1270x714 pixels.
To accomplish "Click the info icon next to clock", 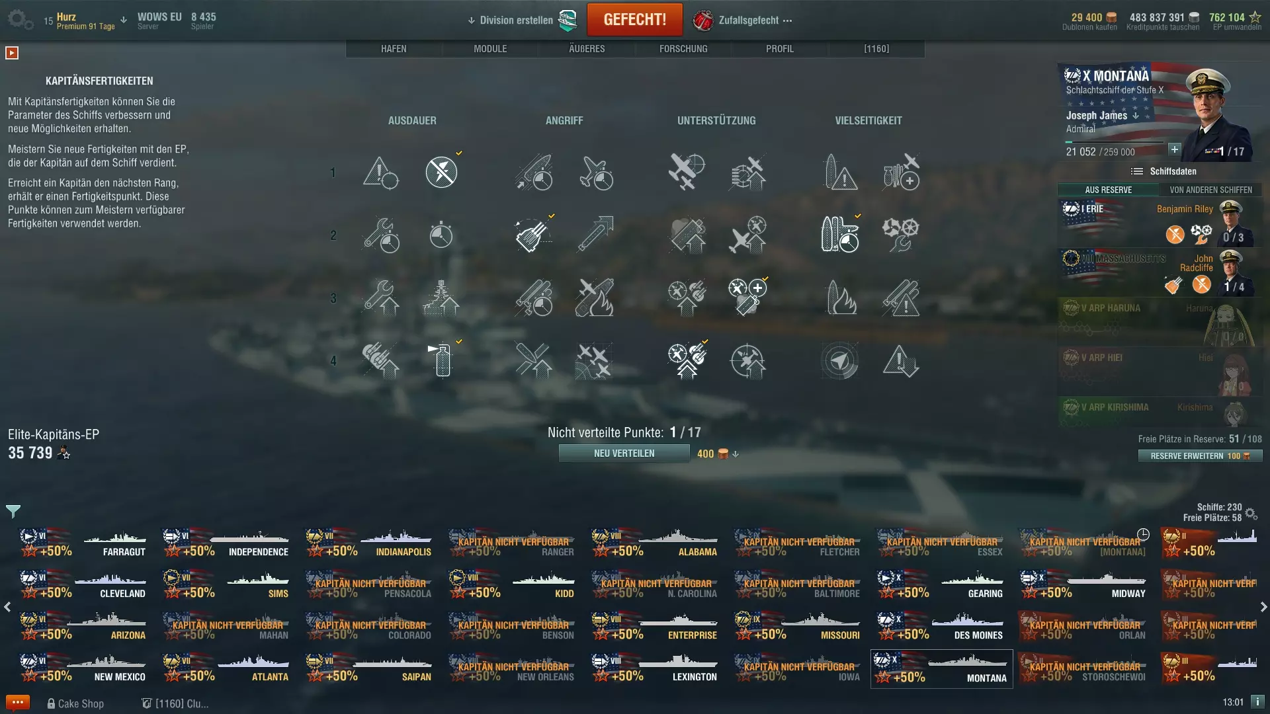I will point(1257,702).
